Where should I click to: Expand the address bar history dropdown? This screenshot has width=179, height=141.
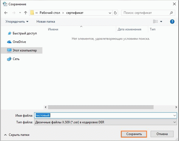click(x=110, y=13)
